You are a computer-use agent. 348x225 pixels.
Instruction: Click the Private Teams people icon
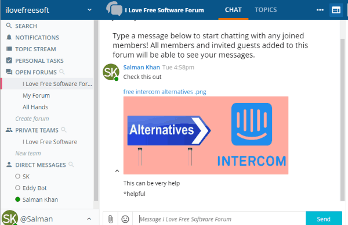(x=9, y=130)
